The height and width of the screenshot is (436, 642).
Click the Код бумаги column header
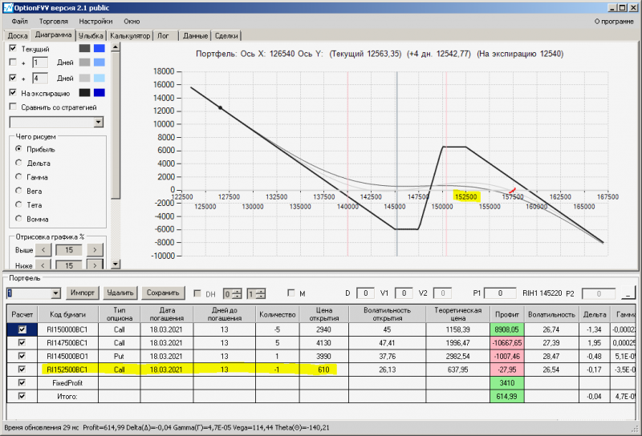[67, 314]
